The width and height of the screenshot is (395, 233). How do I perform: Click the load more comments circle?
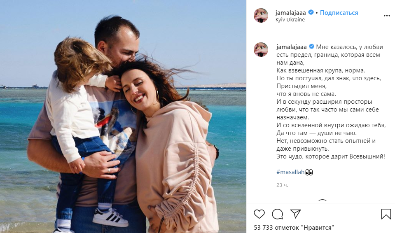coord(322,201)
